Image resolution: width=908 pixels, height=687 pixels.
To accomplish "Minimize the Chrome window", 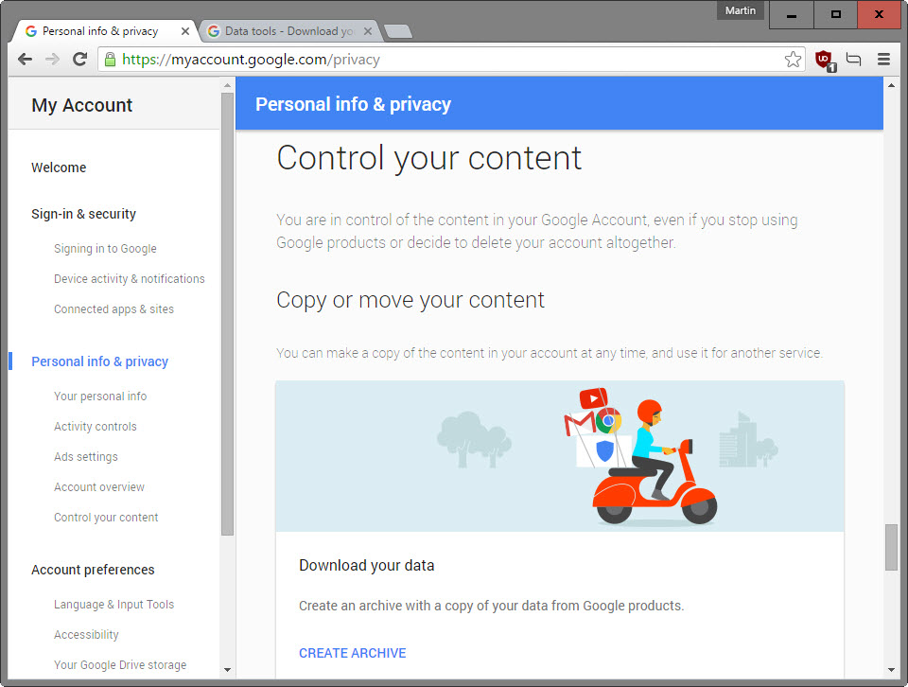I will point(792,15).
